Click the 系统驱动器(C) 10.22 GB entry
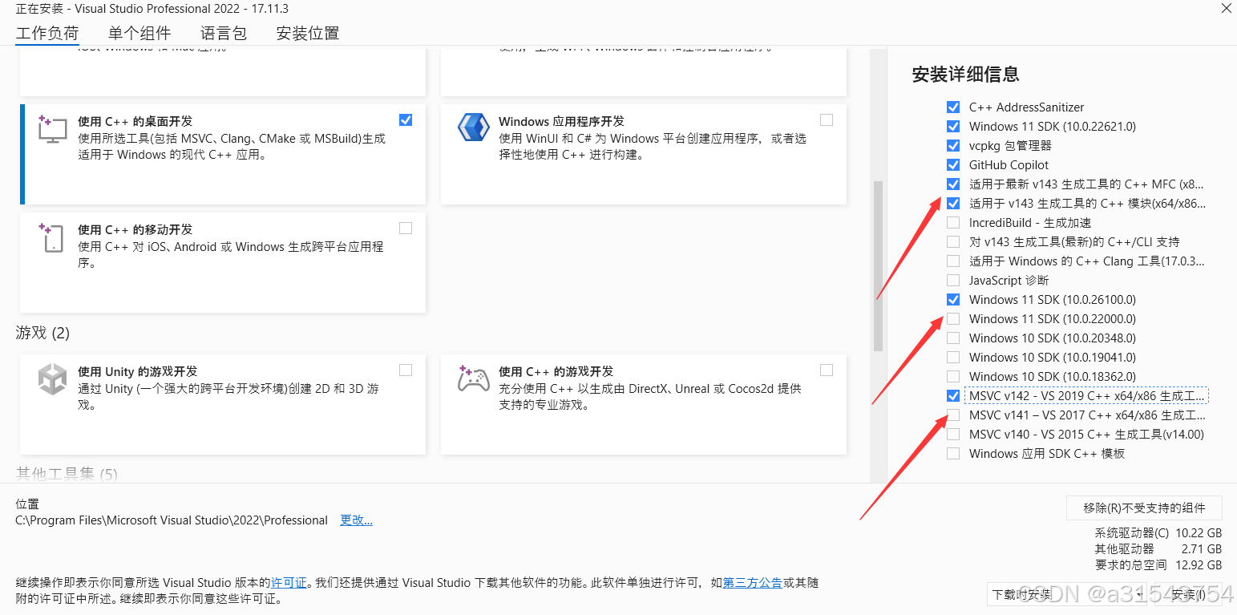1237x615 pixels. [x=1158, y=532]
